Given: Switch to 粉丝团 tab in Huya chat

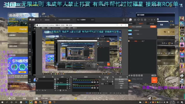Looking at the screenshot, I should [152, 24].
